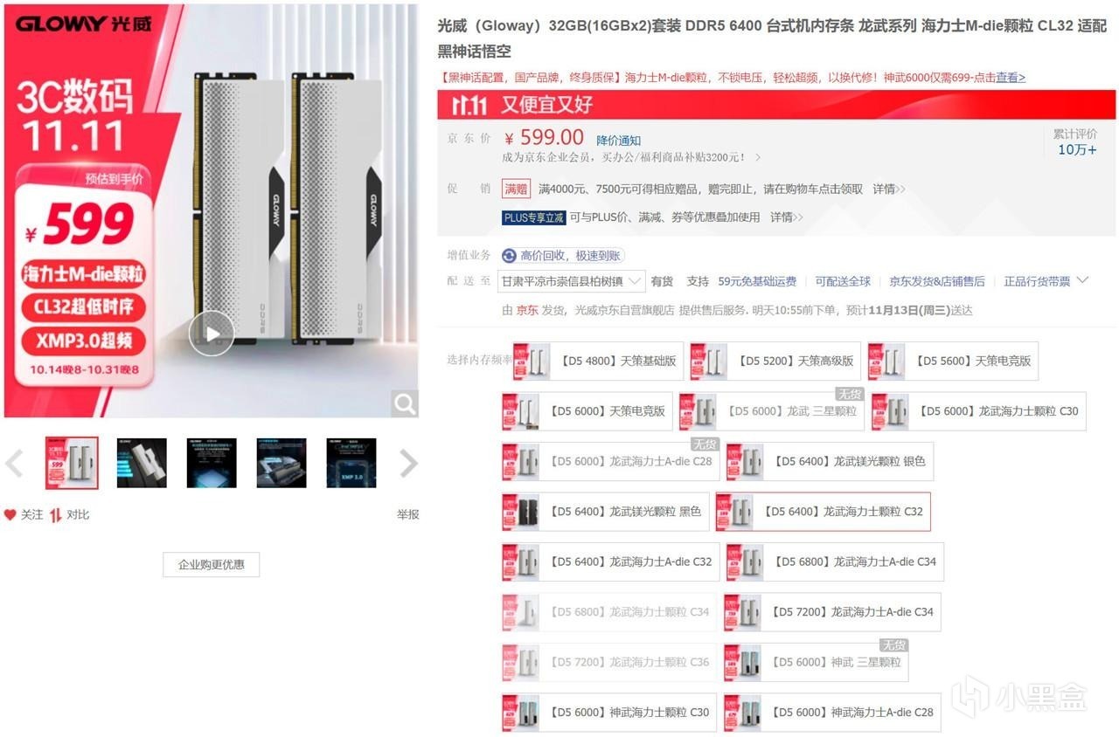
Task: Click the 高价回收 recycle icon
Action: pos(509,256)
